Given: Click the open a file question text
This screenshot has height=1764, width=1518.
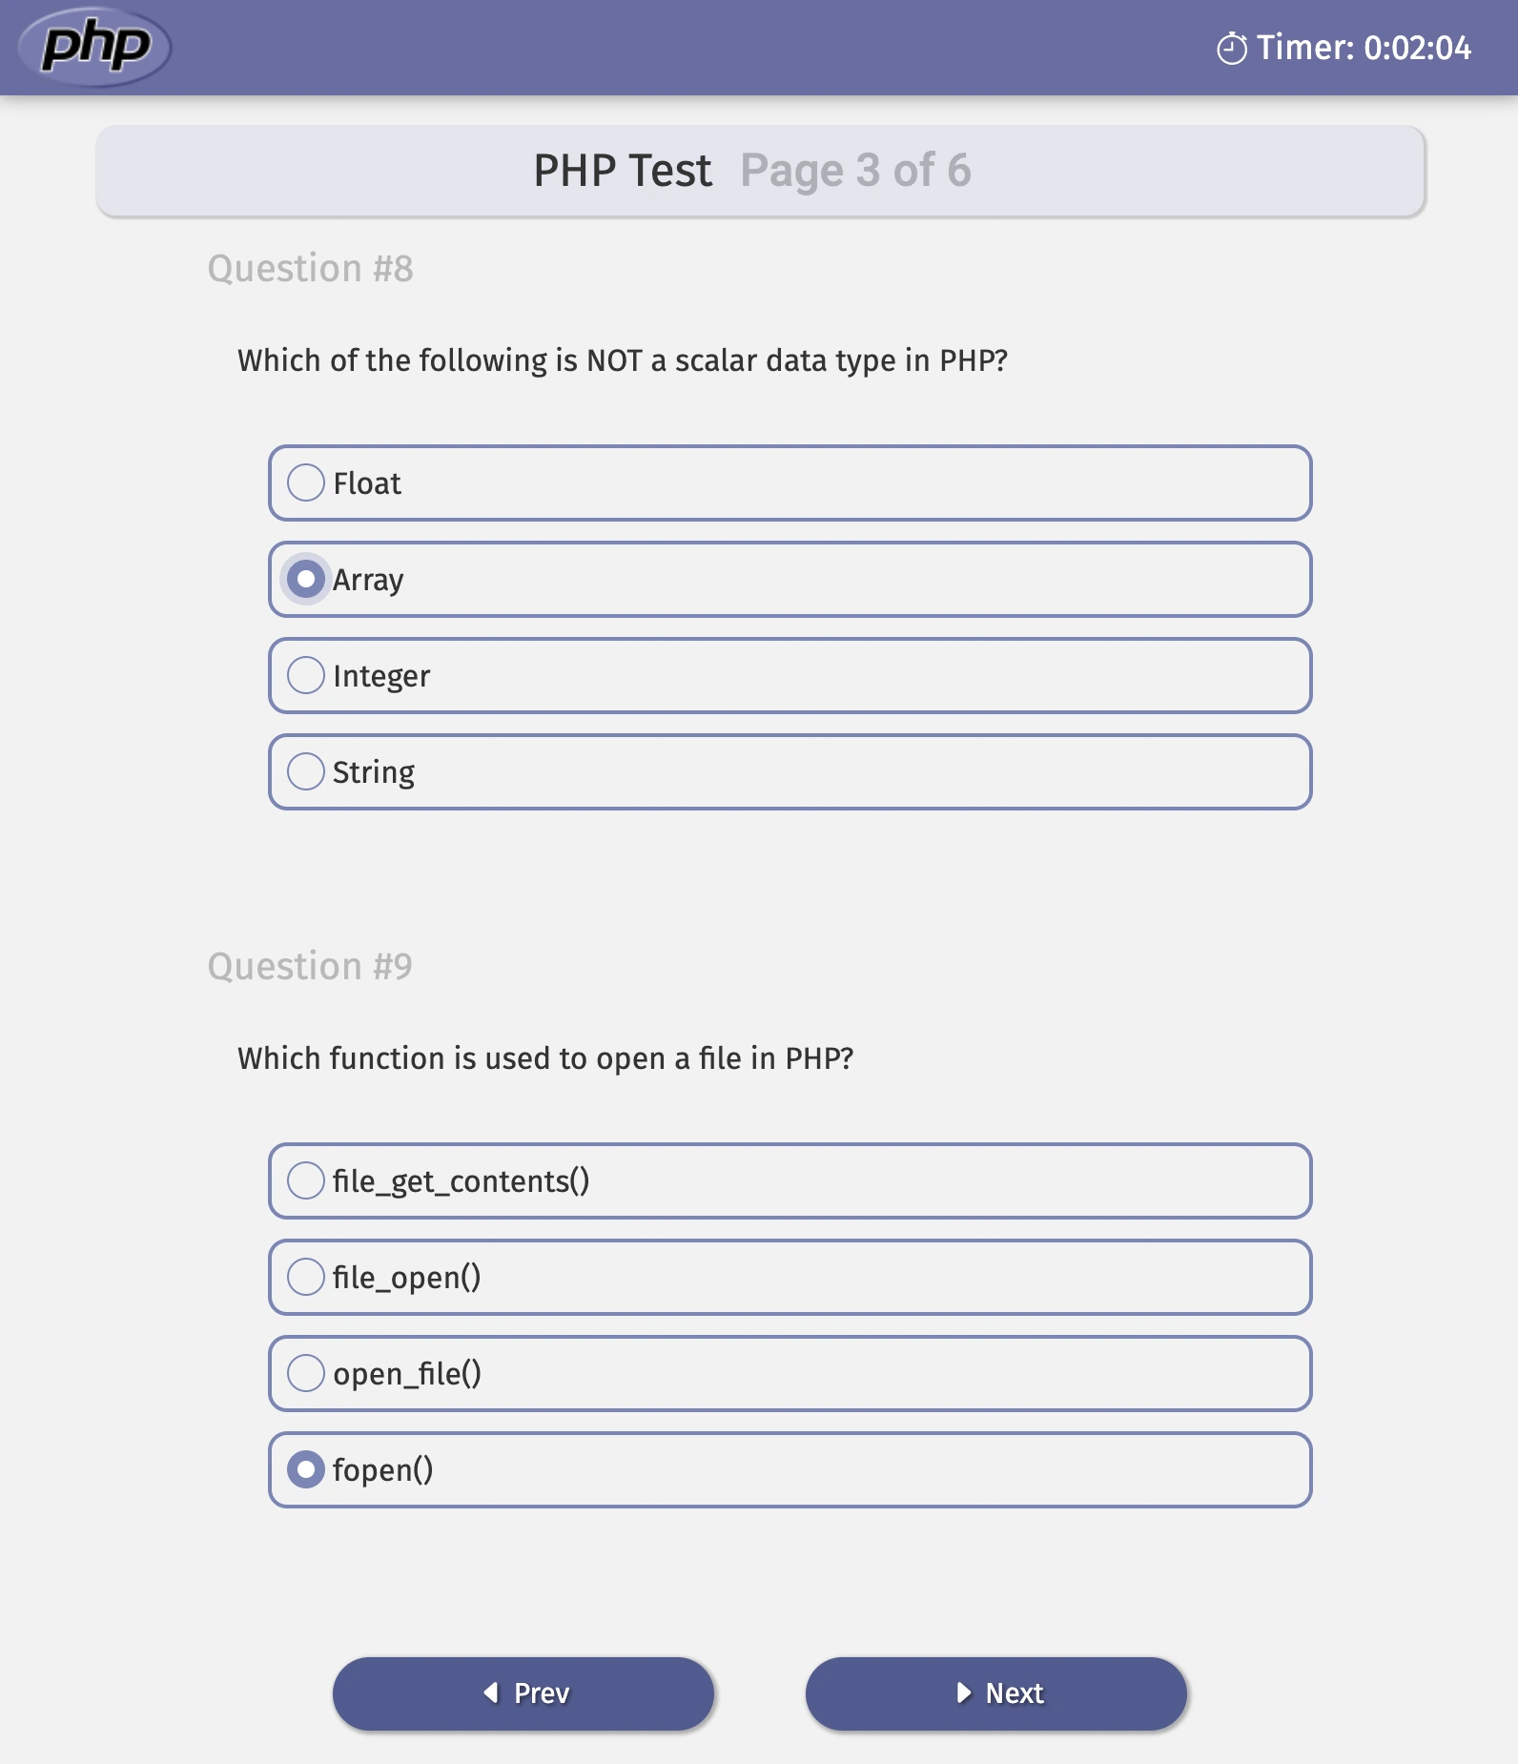Looking at the screenshot, I should point(545,1058).
